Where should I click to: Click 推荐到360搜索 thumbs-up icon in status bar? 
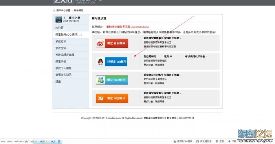175,141
